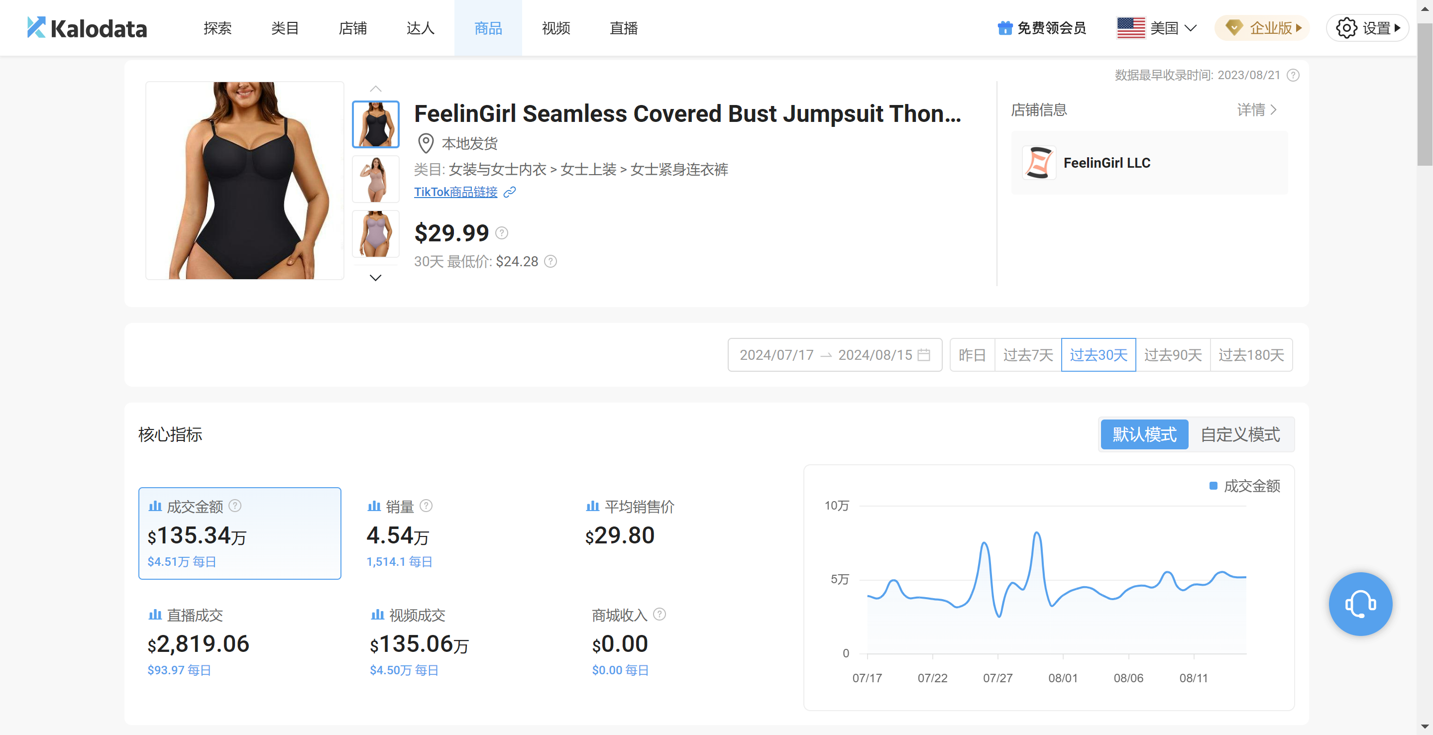1433x735 pixels.
Task: Open the date range picker field
Action: 834,355
